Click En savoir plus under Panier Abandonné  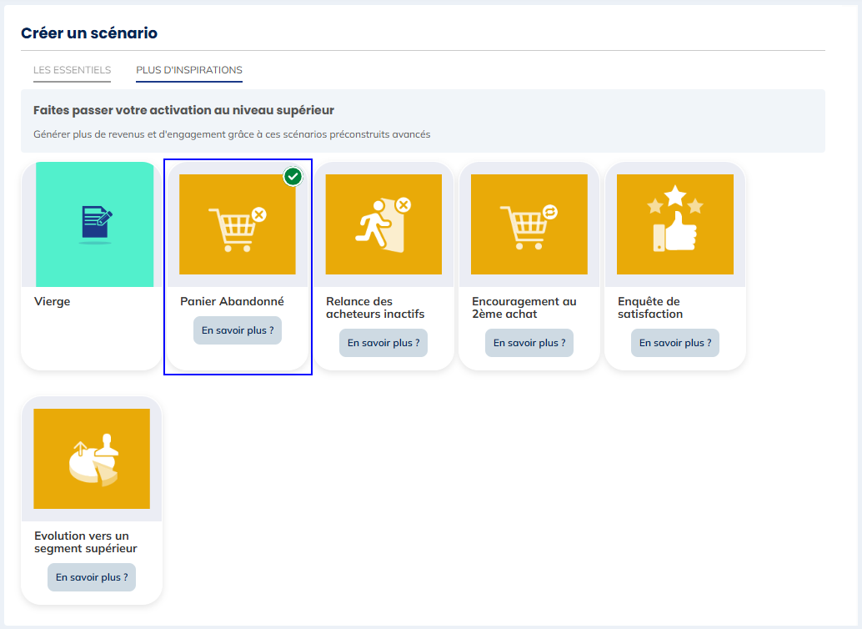click(238, 330)
